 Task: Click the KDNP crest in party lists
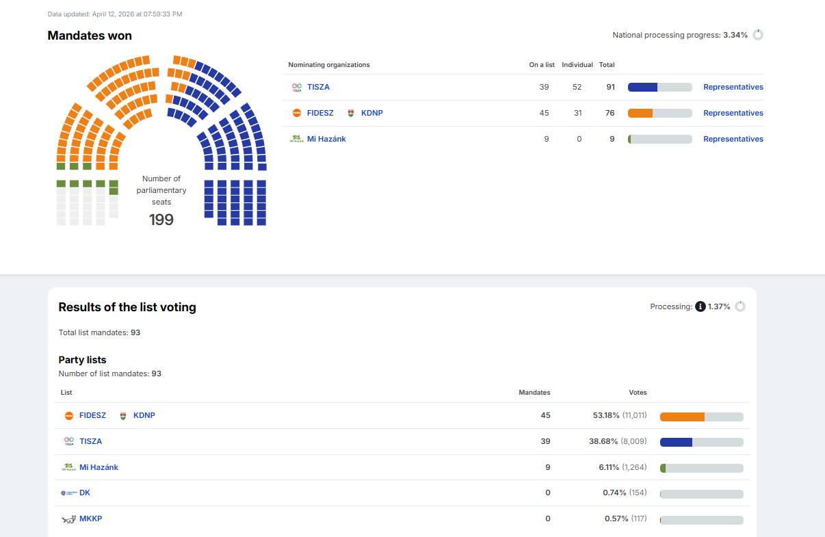click(x=123, y=416)
